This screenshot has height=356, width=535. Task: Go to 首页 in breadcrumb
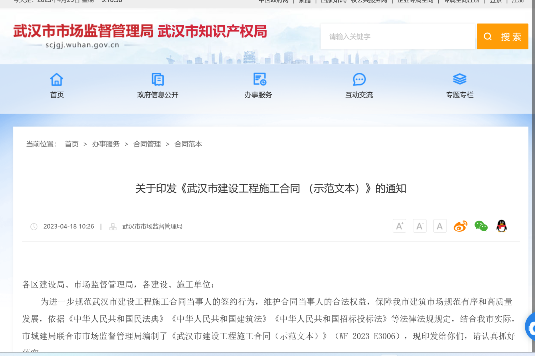click(72, 144)
